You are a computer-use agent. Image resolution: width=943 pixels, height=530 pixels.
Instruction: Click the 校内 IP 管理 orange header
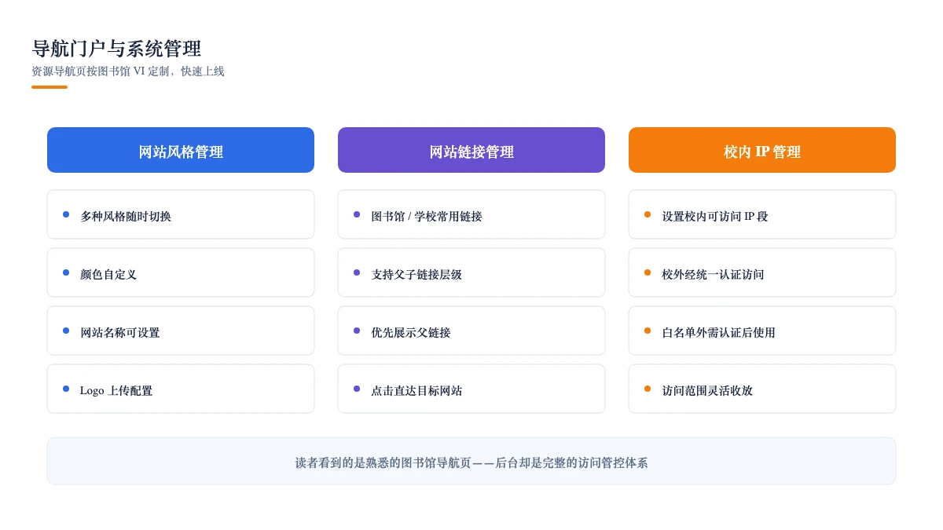[762, 150]
